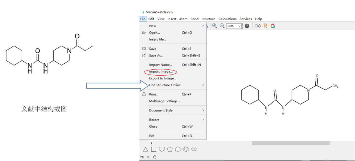Expand the Document Style submenu arrow
Viewport: 355px width, 161px height.
click(x=203, y=110)
